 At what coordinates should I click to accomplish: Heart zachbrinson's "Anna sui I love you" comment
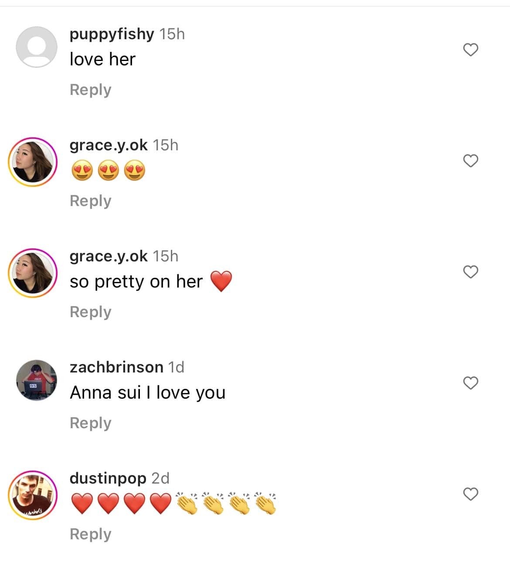470,383
